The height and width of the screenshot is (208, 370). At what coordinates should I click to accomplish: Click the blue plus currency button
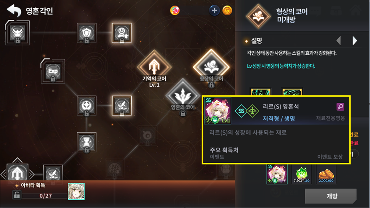pyautogui.click(x=214, y=10)
